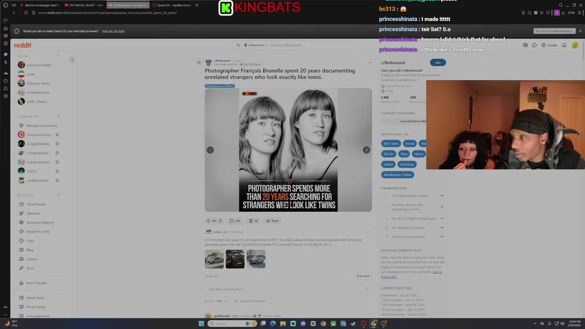Image resolution: width=585 pixels, height=329 pixels.
Task: Click Shop Now on Subaru ad
Action: pos(363,276)
